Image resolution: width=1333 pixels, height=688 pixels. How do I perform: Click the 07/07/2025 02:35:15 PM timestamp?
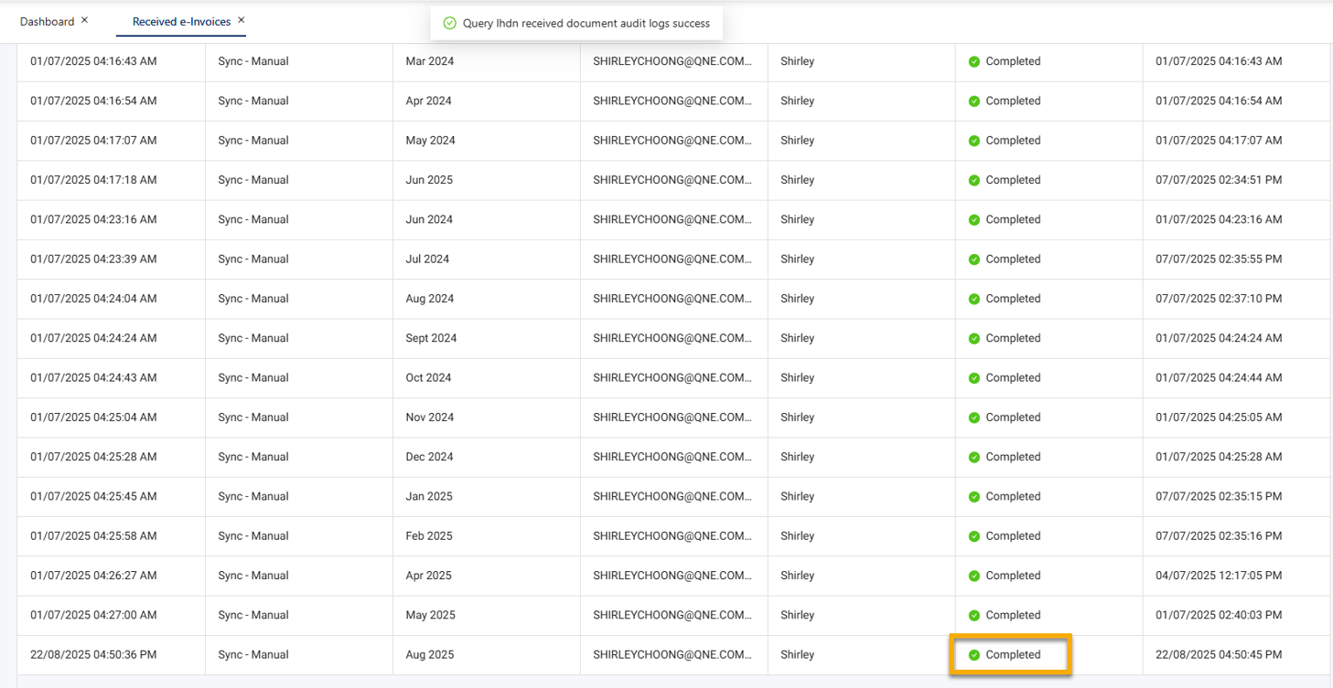click(x=1219, y=496)
